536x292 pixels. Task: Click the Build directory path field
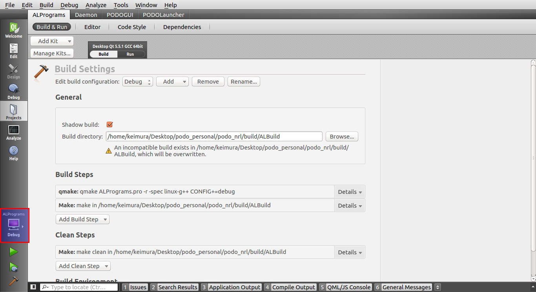(x=214, y=137)
